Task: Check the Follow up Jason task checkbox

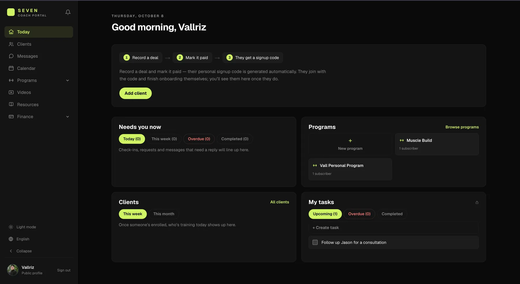Action: click(x=315, y=242)
